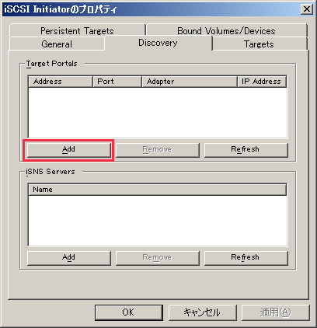Go to the Targets tab

260,44
